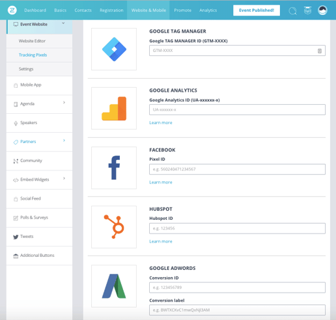
Task: Click the icon inside GTM ID field
Action: 320,51
